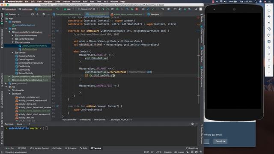Viewport: 274px width, 154px height.
Task: Open the Version Control tool window
Action: [39, 148]
